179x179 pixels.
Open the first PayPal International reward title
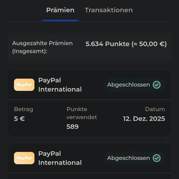point(60,85)
